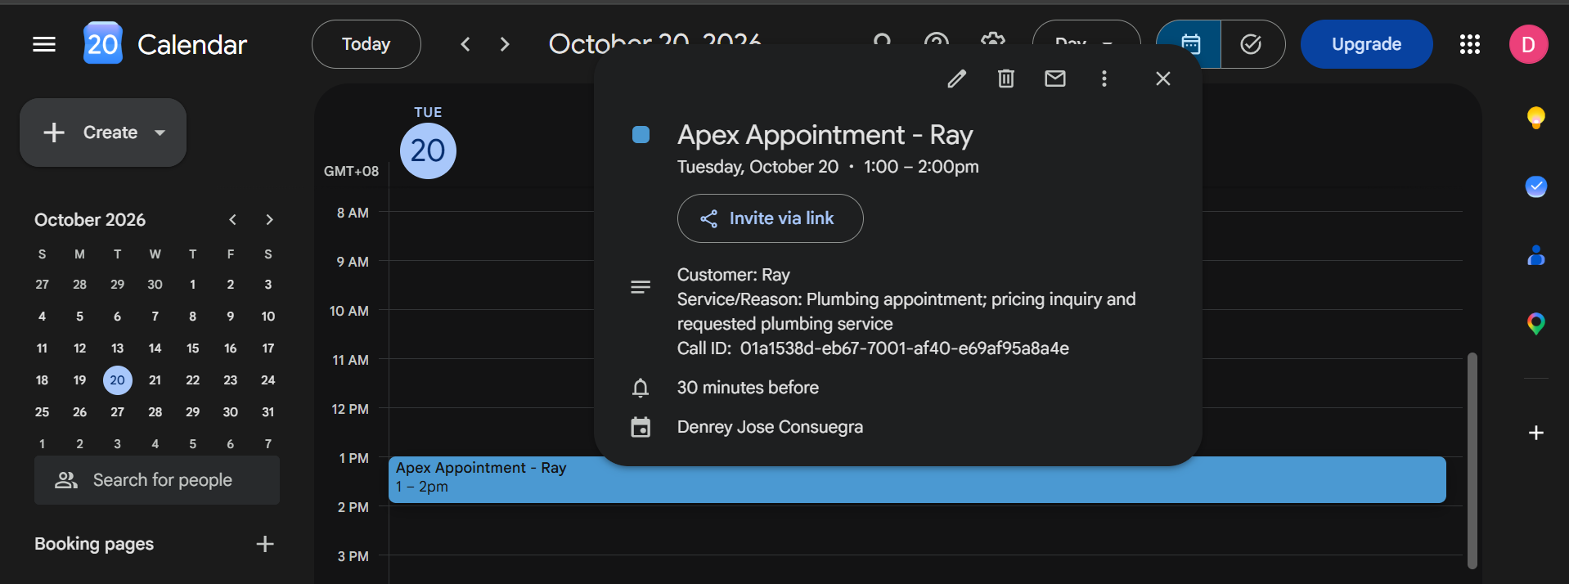Open Google Maps side panel icon
This screenshot has height=584, width=1569.
1536,324
